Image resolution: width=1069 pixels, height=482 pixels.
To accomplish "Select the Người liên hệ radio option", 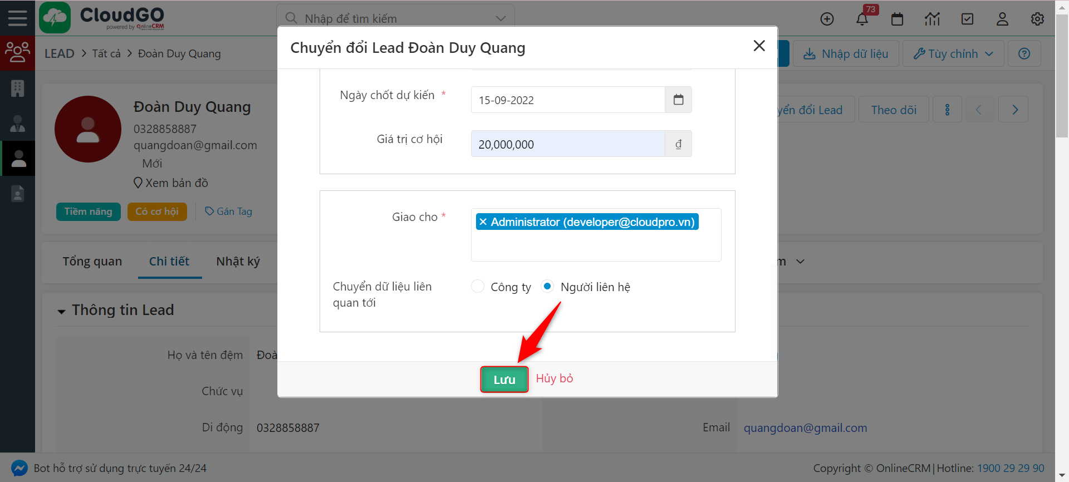I will pyautogui.click(x=547, y=287).
